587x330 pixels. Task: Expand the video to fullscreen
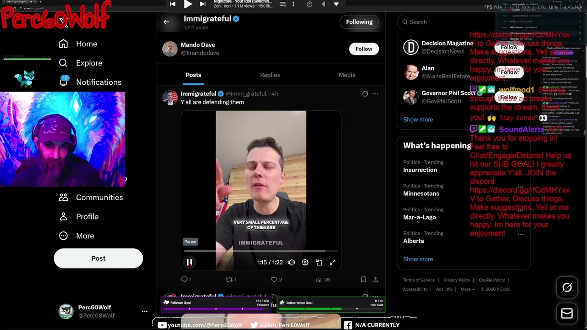click(x=332, y=262)
